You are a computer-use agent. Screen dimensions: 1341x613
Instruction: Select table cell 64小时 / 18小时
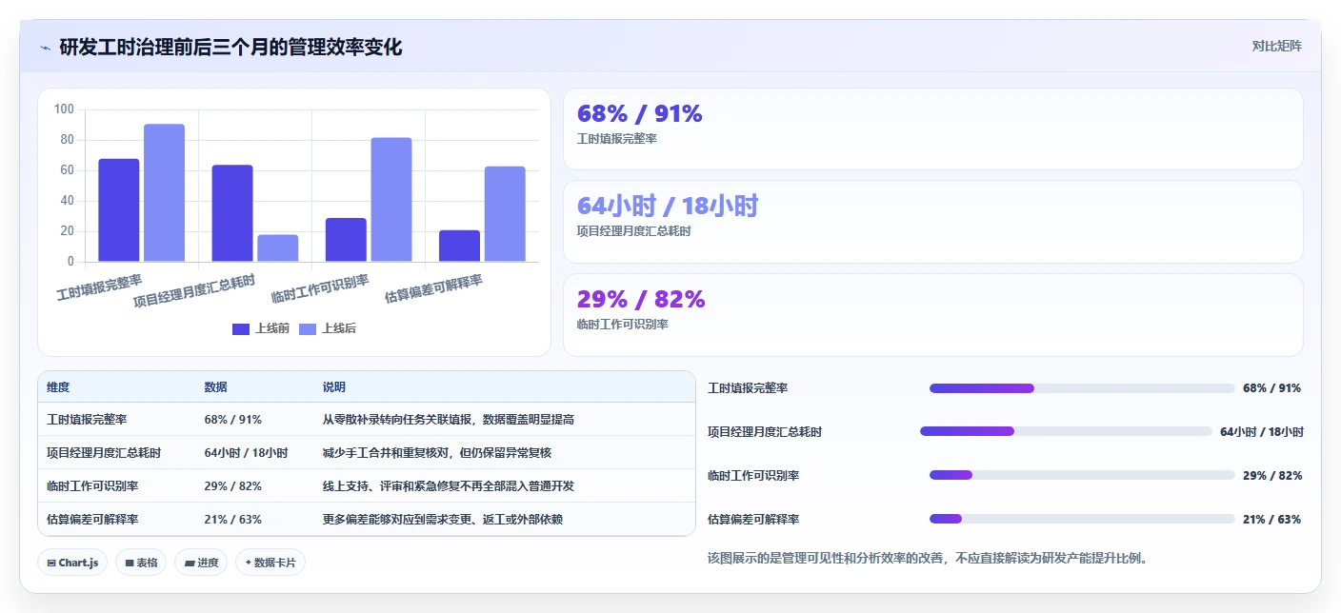pos(246,453)
